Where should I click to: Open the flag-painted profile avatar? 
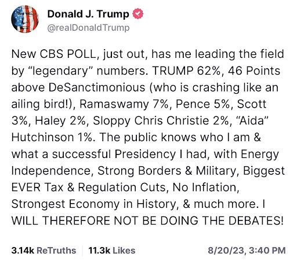(x=25, y=19)
